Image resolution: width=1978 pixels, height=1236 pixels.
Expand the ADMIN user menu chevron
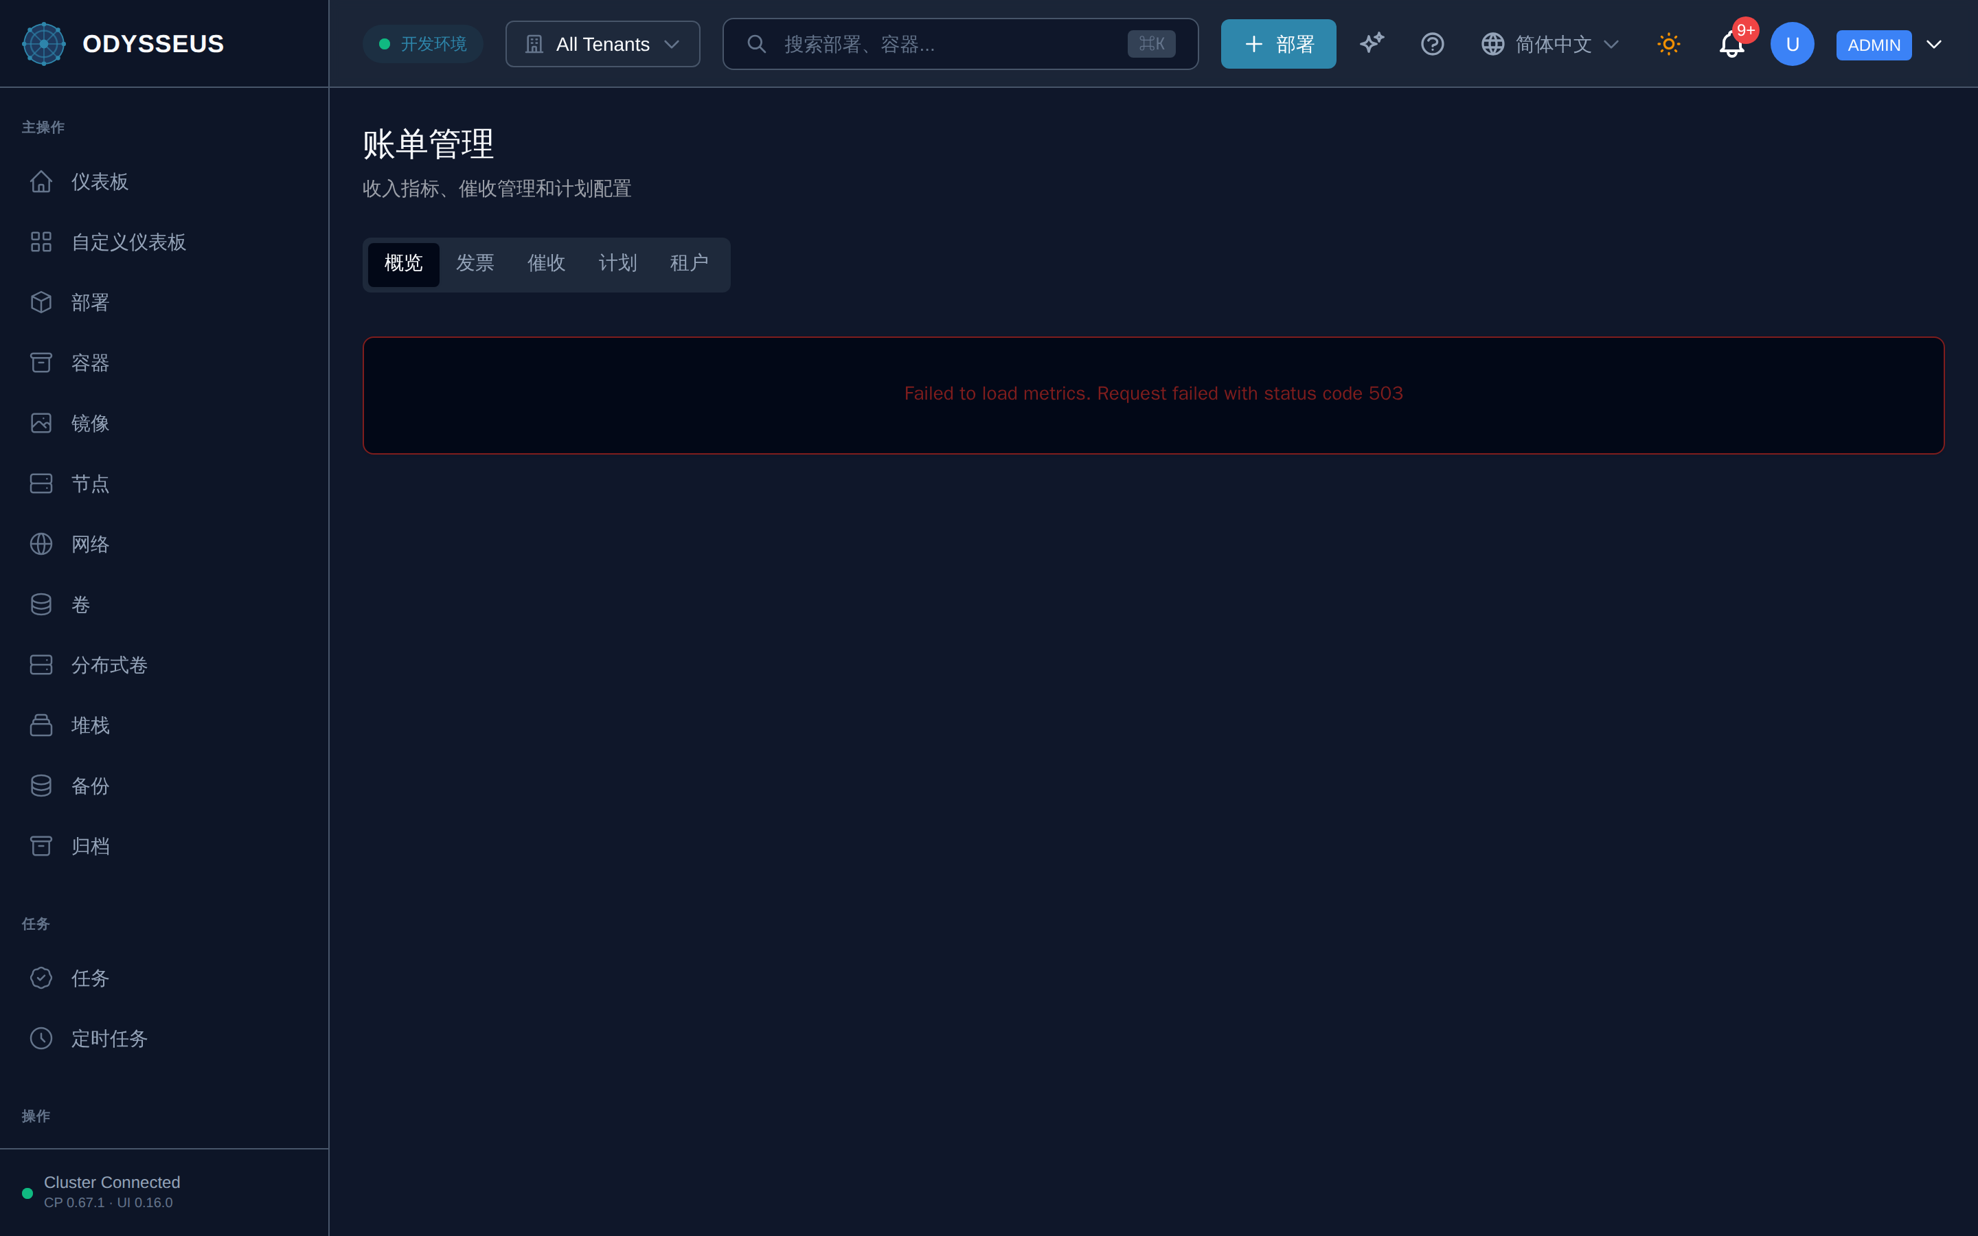[x=1934, y=44]
